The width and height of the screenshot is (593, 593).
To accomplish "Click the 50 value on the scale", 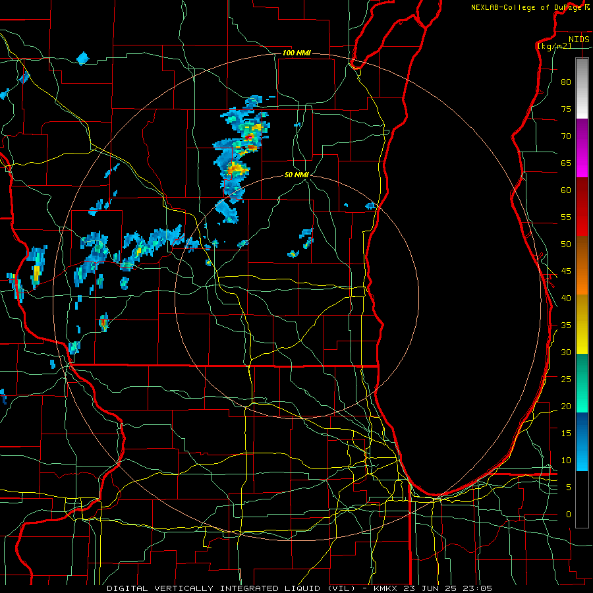I will click(566, 244).
